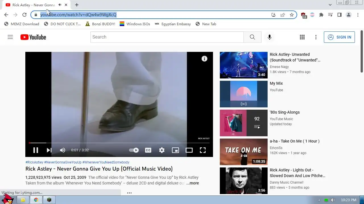Show hidden system tray icons

coord(319,200)
